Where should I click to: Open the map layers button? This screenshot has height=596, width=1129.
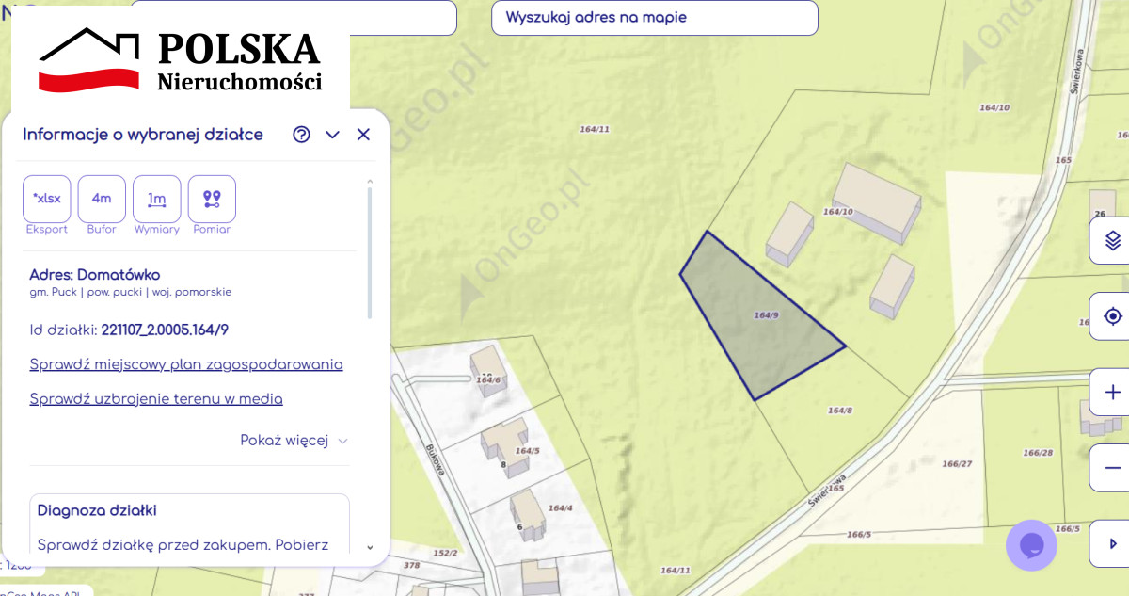pyautogui.click(x=1112, y=240)
